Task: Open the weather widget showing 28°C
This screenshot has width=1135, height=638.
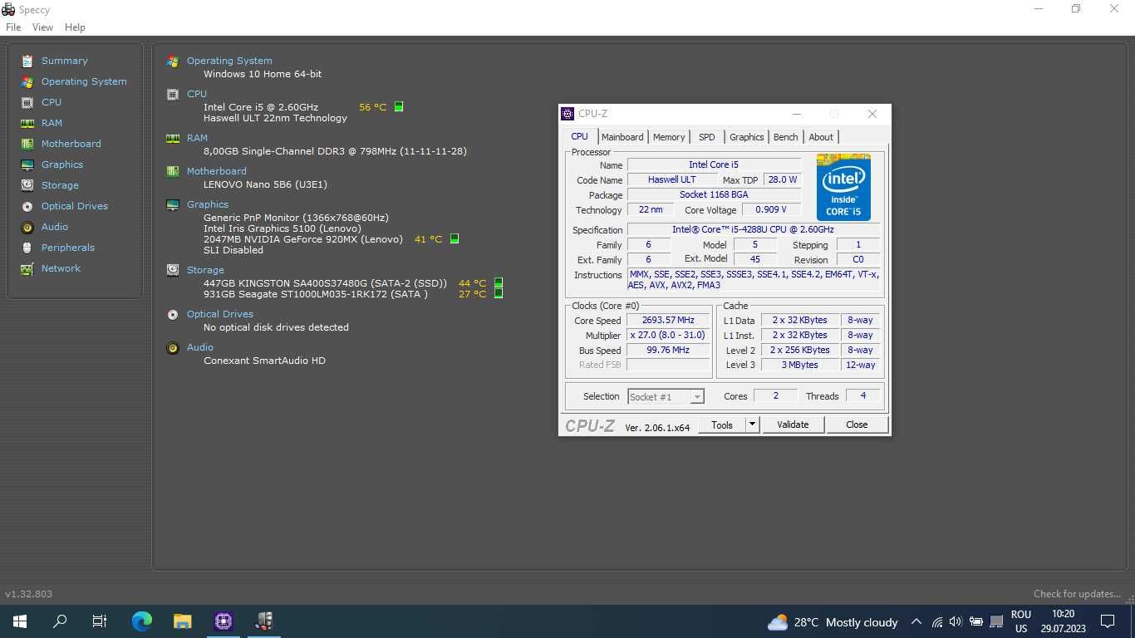Action: pyautogui.click(x=833, y=622)
